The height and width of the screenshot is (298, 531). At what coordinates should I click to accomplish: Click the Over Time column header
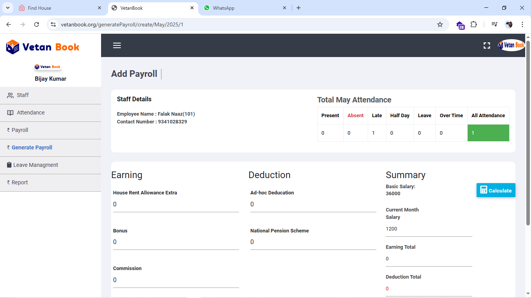pos(451,116)
